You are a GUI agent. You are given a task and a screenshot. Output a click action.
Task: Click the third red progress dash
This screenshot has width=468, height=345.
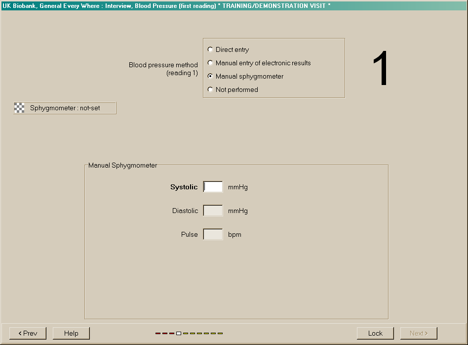click(172, 333)
